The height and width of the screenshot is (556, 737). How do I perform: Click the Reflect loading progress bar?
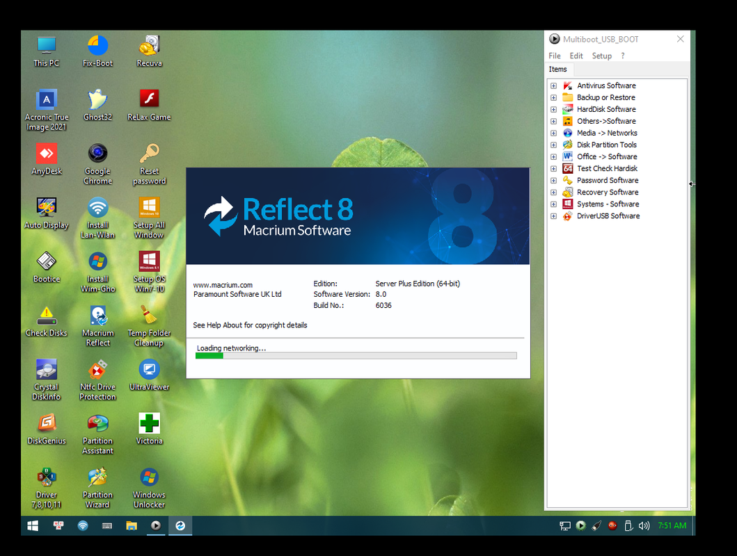click(356, 356)
